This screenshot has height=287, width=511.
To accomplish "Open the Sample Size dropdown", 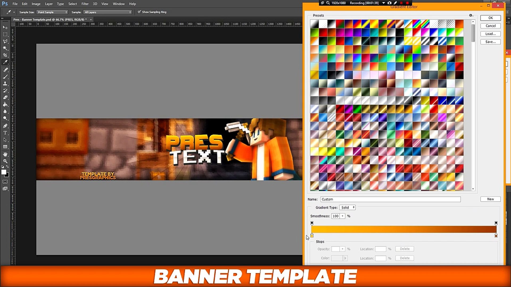I will click(x=52, y=12).
